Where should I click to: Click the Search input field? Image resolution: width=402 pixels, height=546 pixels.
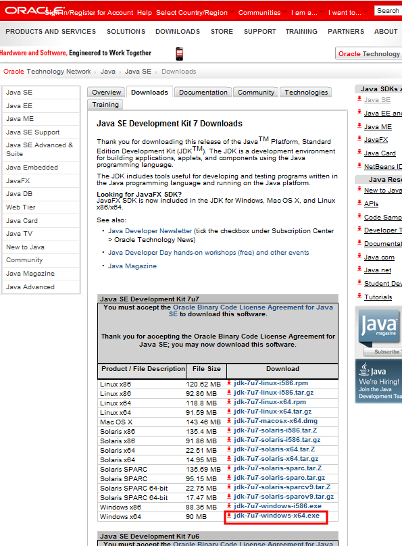pos(388,11)
